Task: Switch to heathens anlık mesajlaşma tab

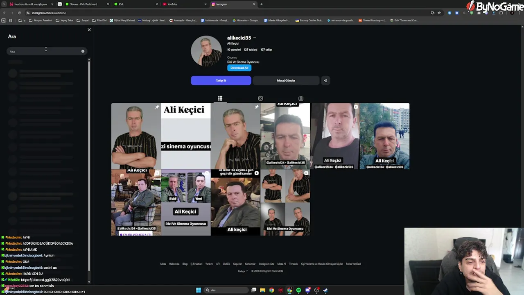Action: click(30, 4)
